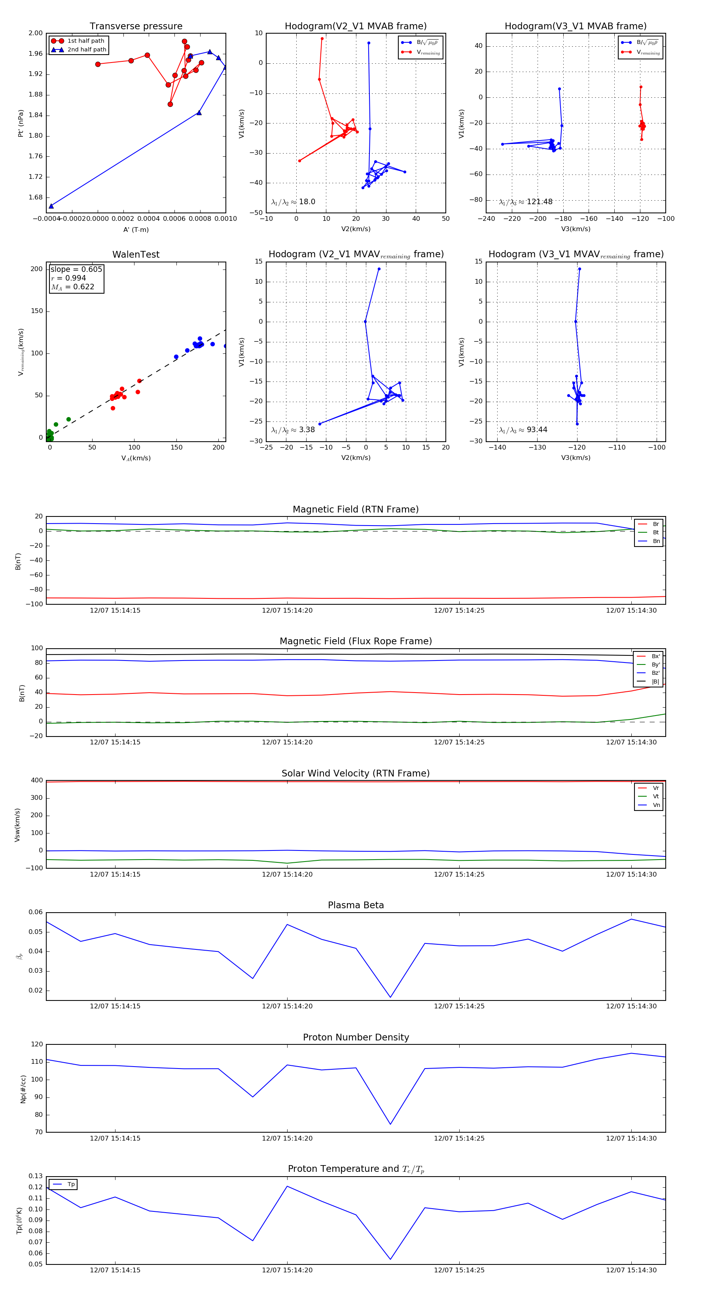
Task: Click the 'Hodogram (V2_V1 MVAV remaining frame)' title
Action: click(x=356, y=254)
